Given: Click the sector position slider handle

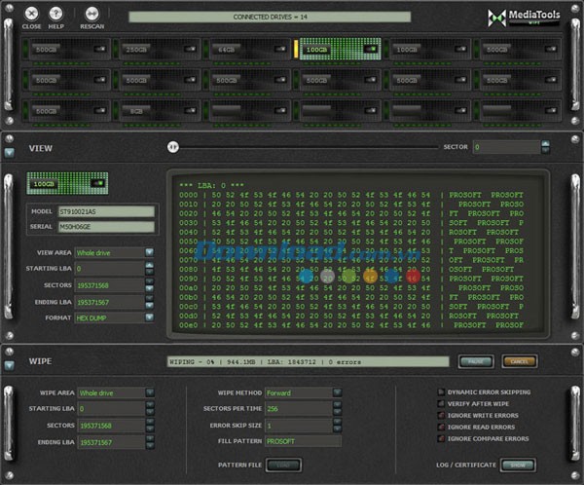Looking at the screenshot, I should [x=172, y=147].
